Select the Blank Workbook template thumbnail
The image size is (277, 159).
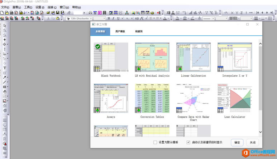[x=111, y=57]
